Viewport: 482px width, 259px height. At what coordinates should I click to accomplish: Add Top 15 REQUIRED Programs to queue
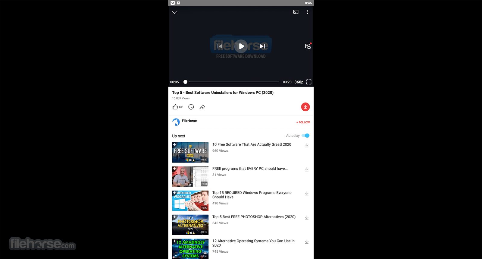[x=174, y=193]
